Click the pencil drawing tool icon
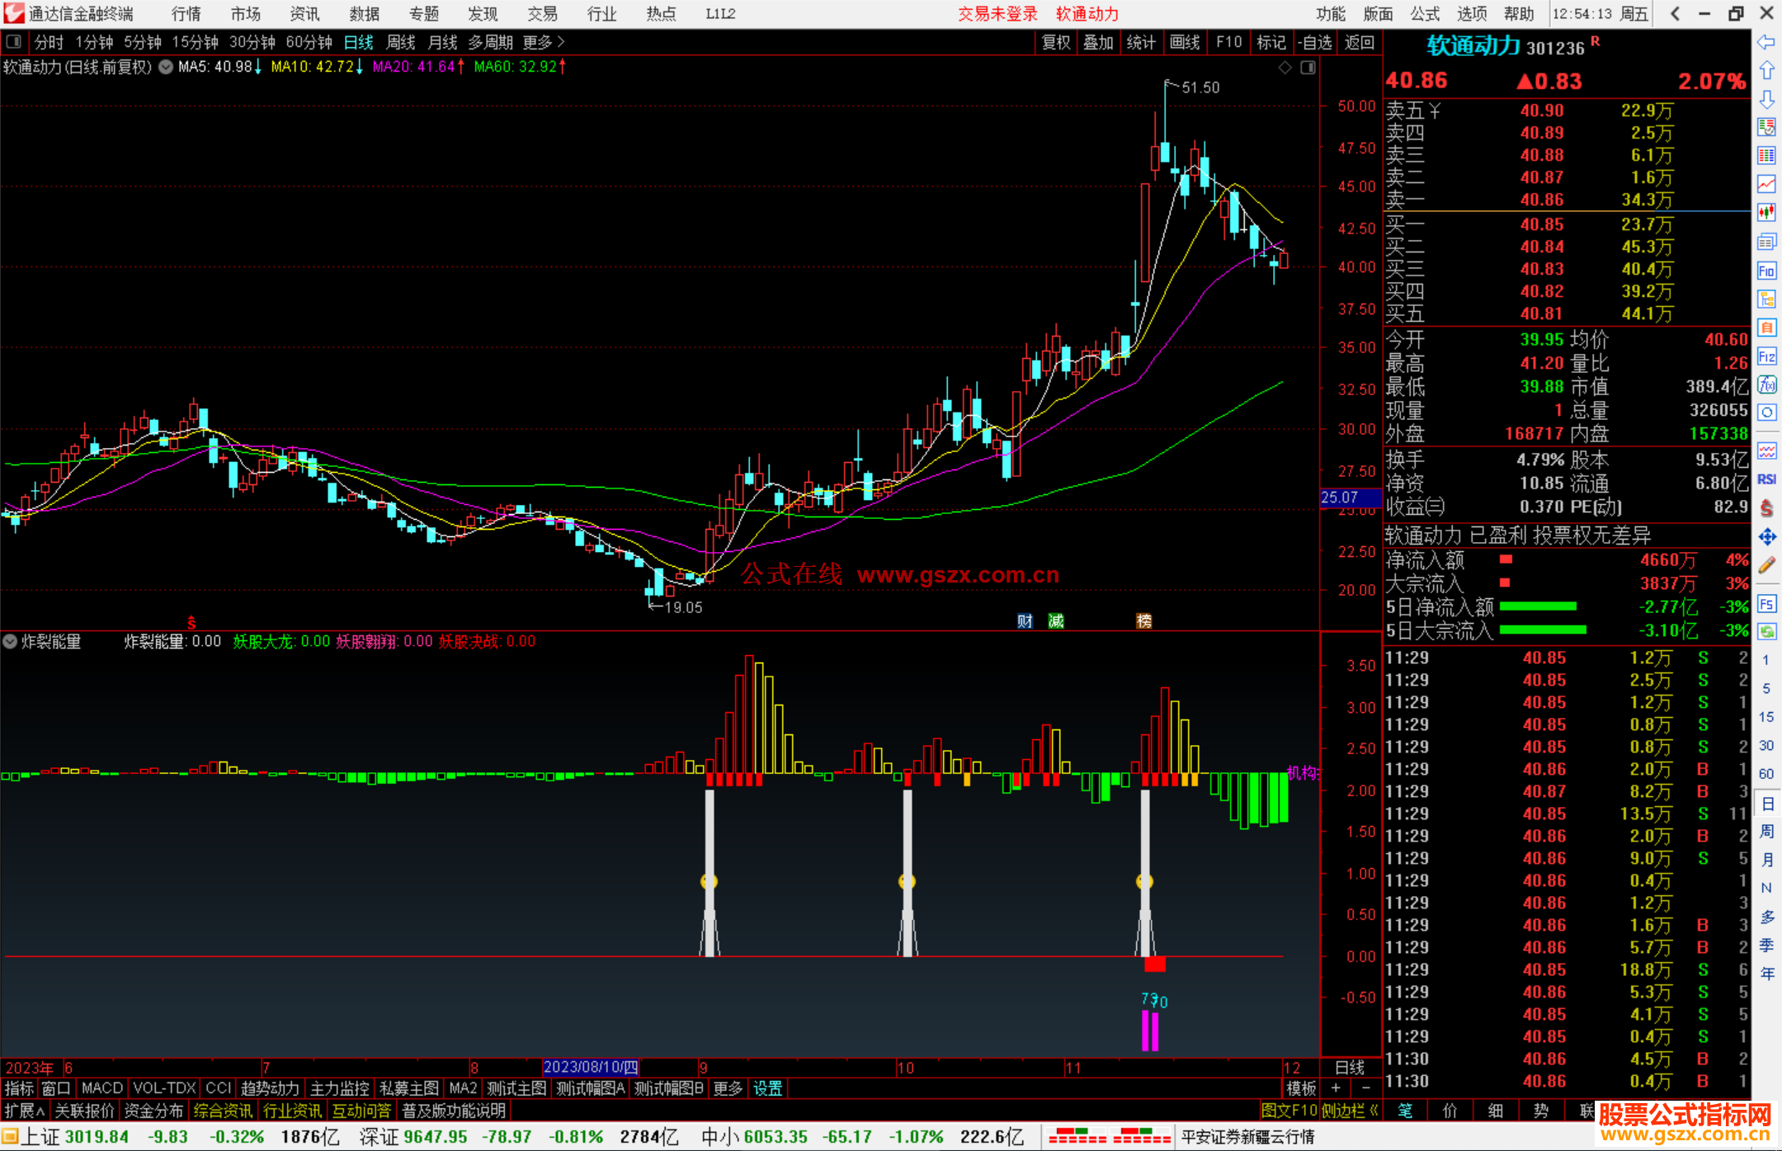Viewport: 1782px width, 1151px height. pyautogui.click(x=1766, y=566)
